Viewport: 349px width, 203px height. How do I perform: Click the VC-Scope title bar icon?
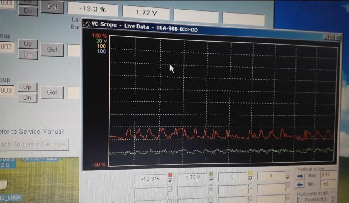(x=88, y=24)
